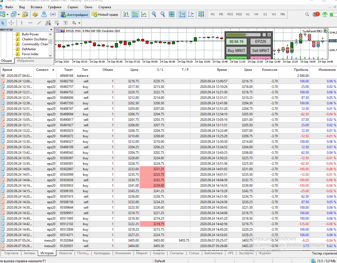Switch chart to bar chart type
Image resolution: width=337 pixels, height=263 pixels.
126,14
